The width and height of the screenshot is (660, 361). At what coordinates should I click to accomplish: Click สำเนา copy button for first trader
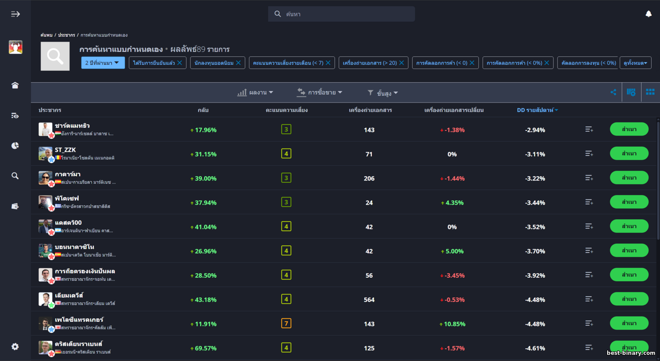pos(629,129)
